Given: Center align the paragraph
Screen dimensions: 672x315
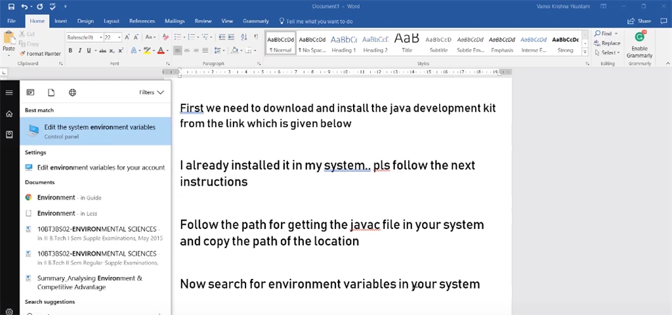Looking at the screenshot, I should click(187, 51).
